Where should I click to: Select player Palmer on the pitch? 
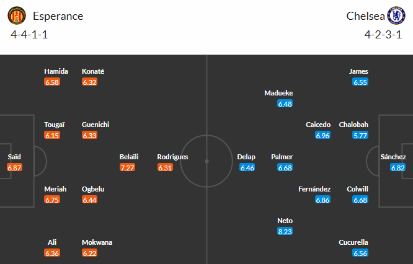[x=282, y=157]
